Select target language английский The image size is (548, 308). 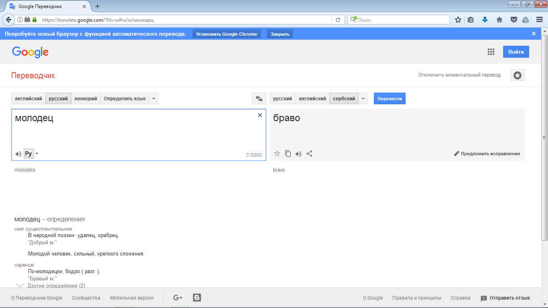tap(313, 99)
